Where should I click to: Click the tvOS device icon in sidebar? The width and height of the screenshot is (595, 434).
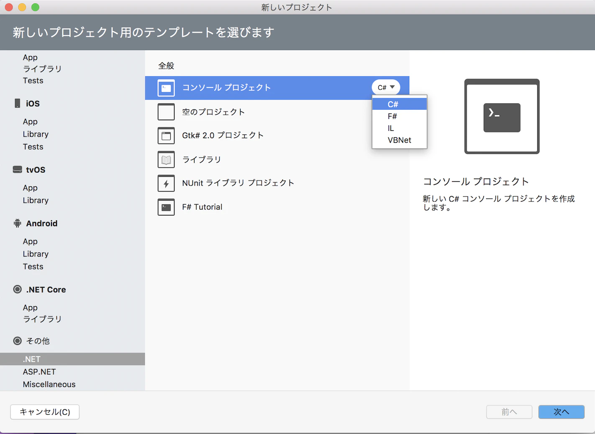(x=17, y=170)
